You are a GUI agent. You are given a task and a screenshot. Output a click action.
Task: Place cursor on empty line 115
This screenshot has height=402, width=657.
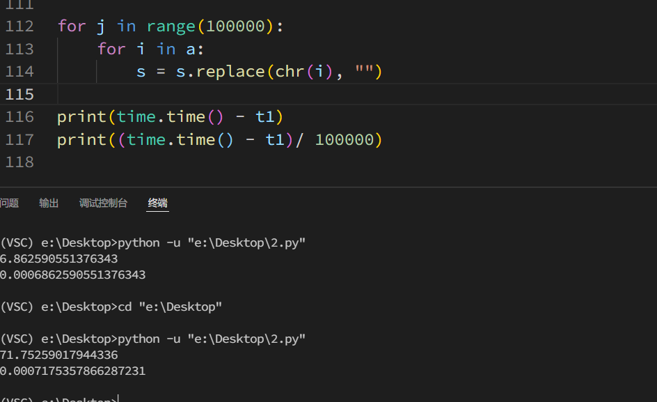(x=209, y=94)
